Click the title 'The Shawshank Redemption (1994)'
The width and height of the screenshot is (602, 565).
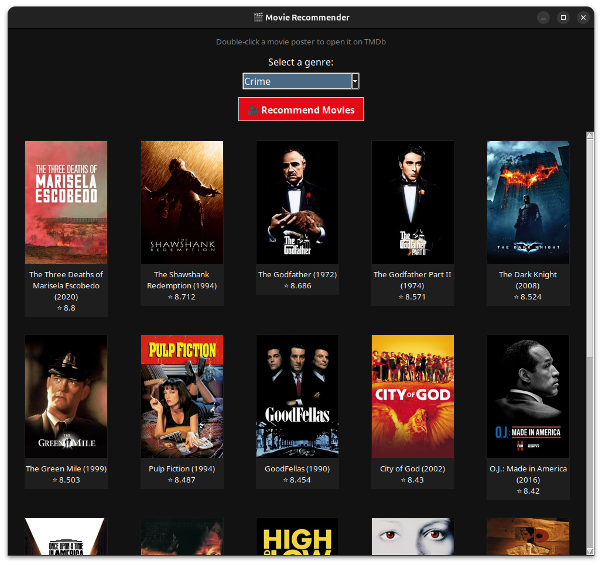[182, 280]
